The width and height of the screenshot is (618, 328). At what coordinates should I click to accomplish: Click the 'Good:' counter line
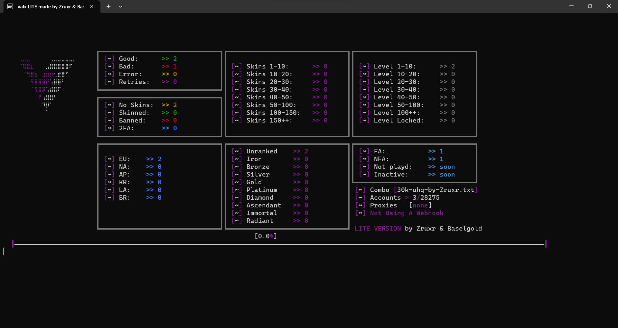140,59
